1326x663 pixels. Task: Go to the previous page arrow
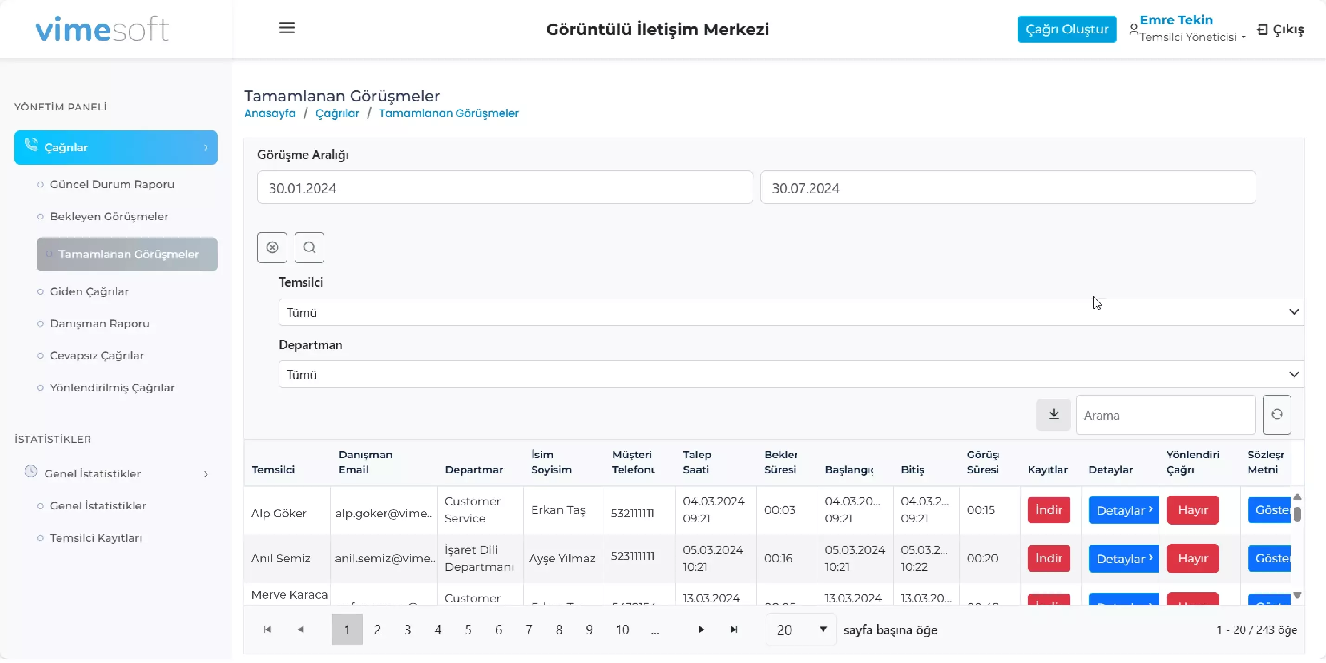click(301, 630)
